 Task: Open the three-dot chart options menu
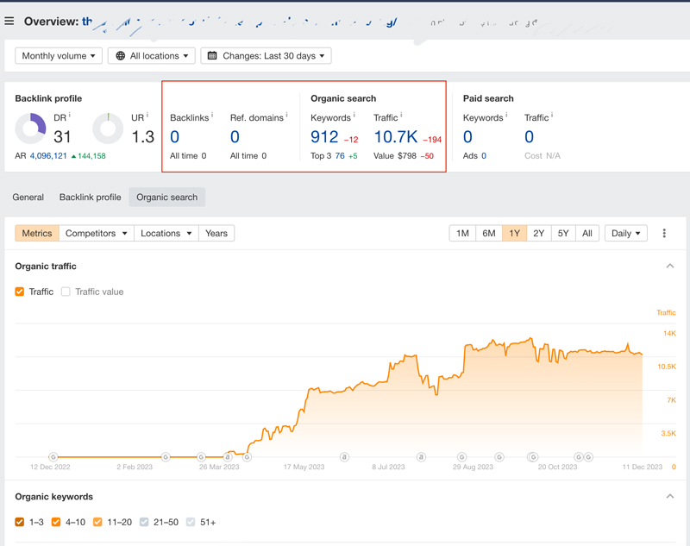point(664,233)
